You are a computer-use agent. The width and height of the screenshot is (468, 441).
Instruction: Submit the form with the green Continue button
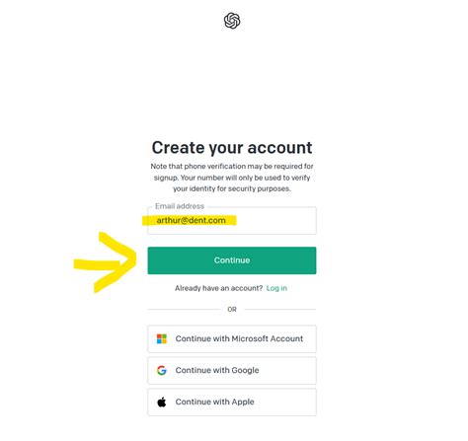[232, 260]
